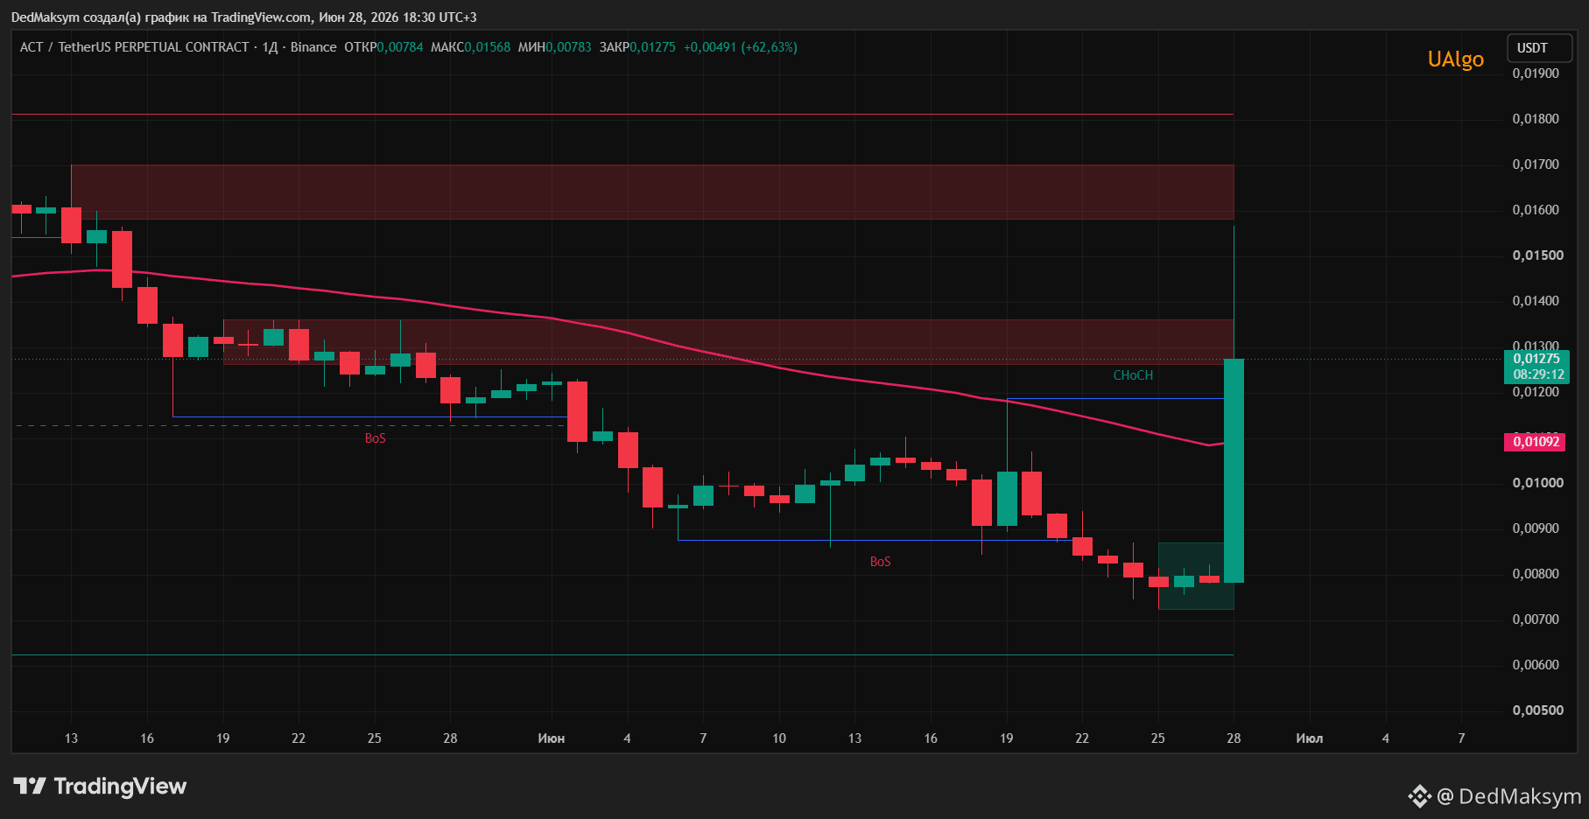Select the 1Д interval label
This screenshot has width=1589, height=819.
(270, 47)
